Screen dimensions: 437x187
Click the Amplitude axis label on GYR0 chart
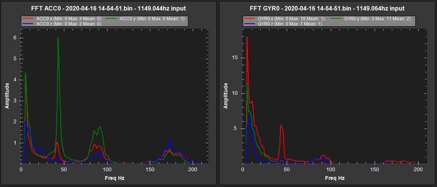[x=226, y=96]
